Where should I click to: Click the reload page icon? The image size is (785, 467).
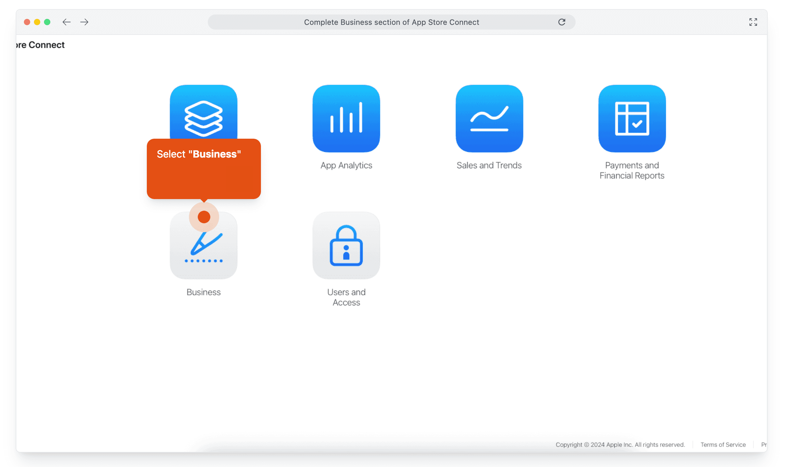(562, 22)
